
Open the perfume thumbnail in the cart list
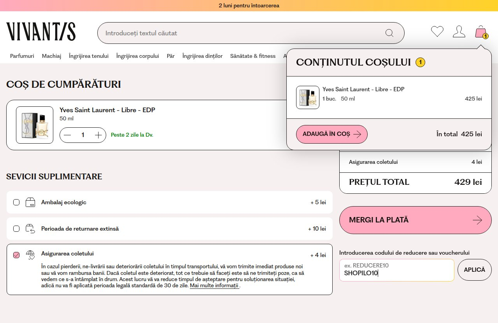(35, 125)
